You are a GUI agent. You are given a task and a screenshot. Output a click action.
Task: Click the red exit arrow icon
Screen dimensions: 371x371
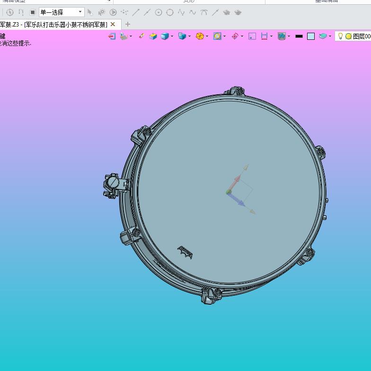tap(112, 36)
